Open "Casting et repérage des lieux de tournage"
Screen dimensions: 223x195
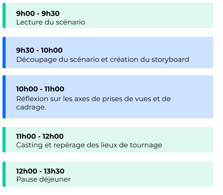[x=89, y=145]
